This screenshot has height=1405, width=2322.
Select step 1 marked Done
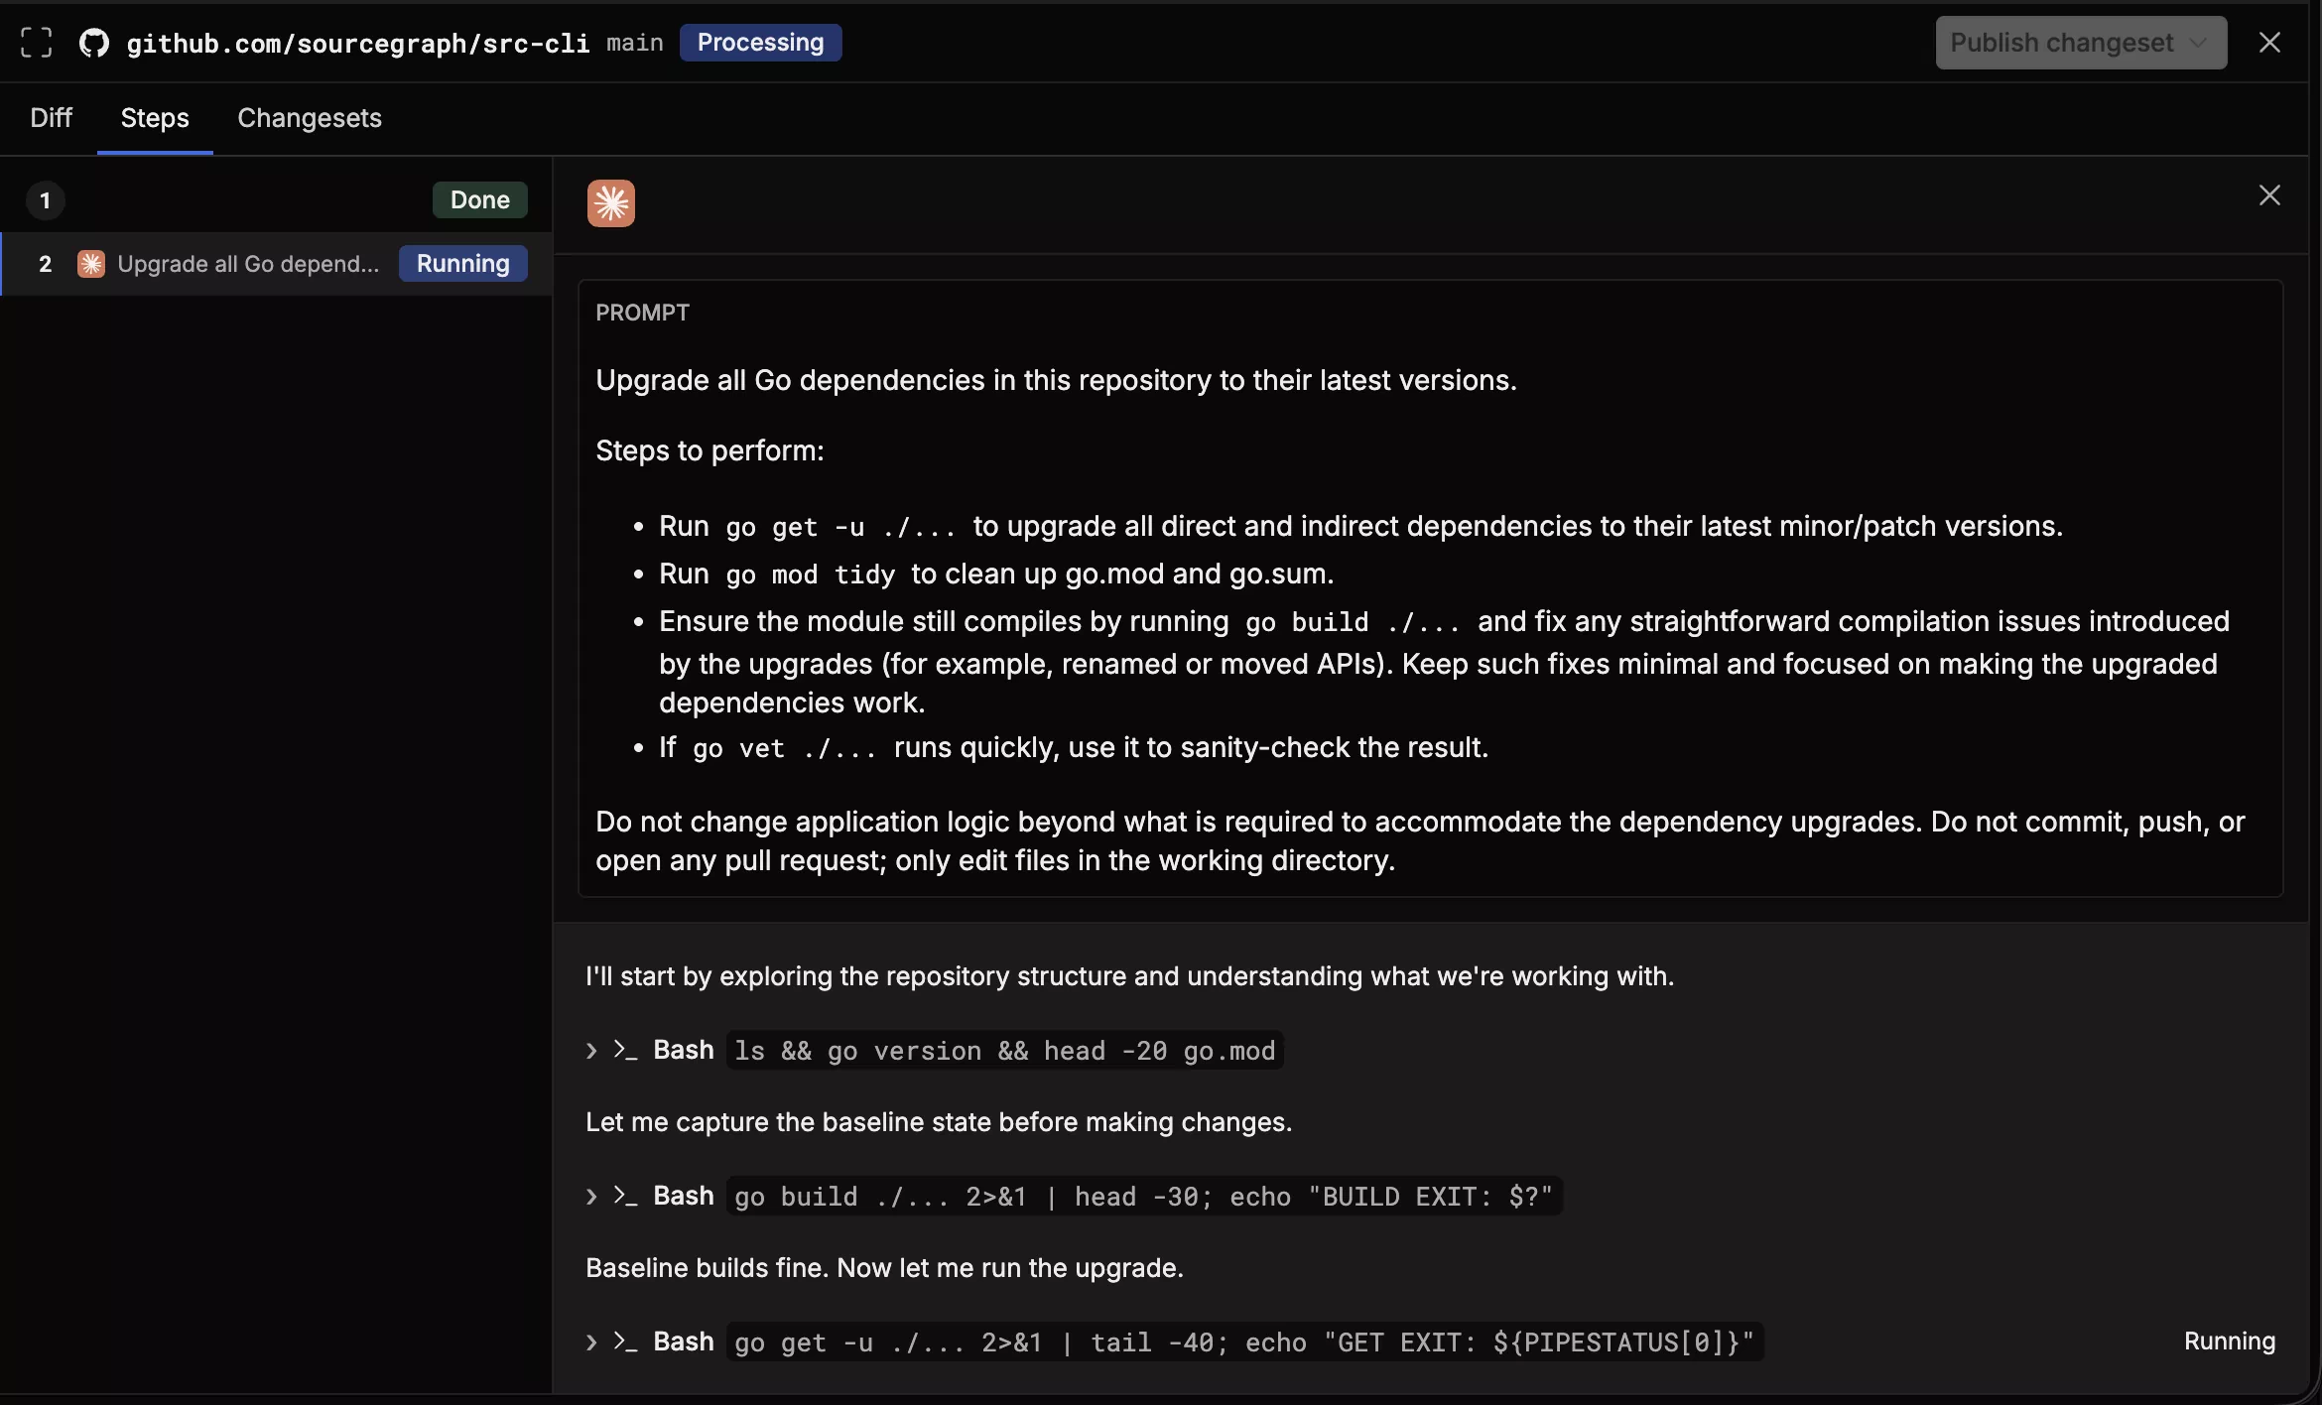[276, 200]
